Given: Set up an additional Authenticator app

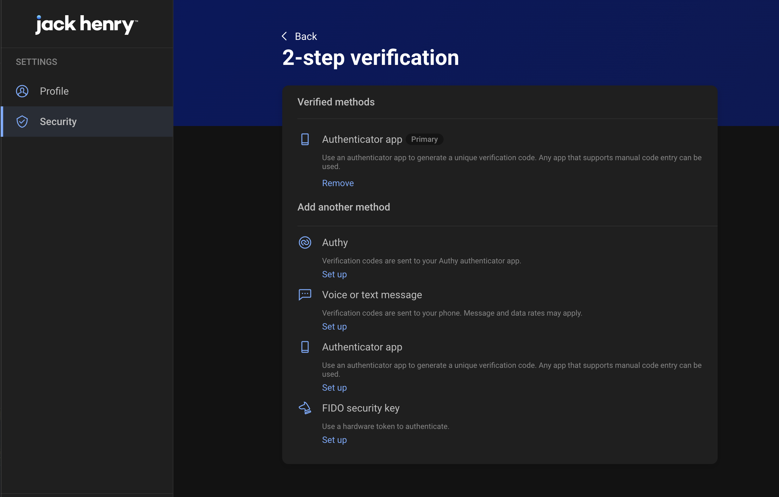Looking at the screenshot, I should pos(334,388).
